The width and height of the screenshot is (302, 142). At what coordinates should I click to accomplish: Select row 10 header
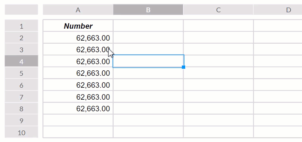(x=21, y=132)
